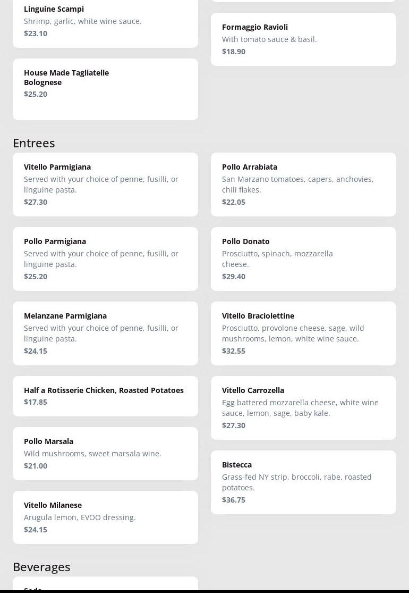409x593 pixels.
Task: Select Formaggio Ravioli with tomato sauce
Action: [303, 39]
